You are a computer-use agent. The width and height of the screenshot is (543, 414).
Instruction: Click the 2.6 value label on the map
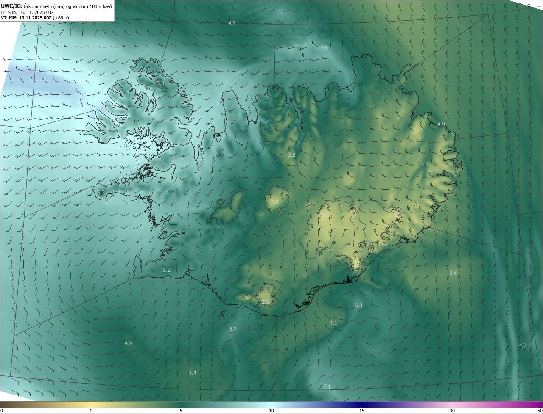pyautogui.click(x=266, y=301)
